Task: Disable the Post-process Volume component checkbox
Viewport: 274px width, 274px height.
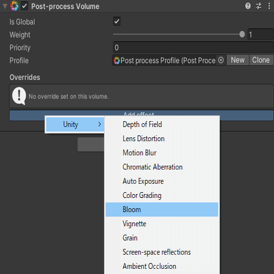Action: [x=24, y=6]
